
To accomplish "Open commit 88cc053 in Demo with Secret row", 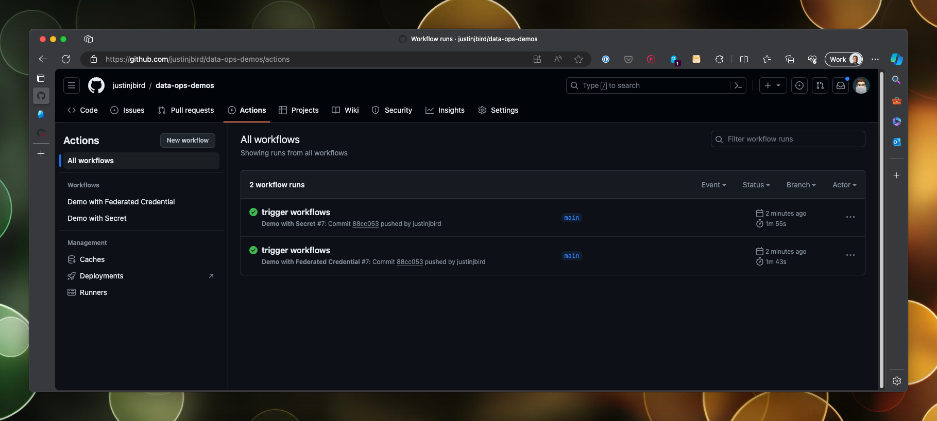I will point(365,224).
